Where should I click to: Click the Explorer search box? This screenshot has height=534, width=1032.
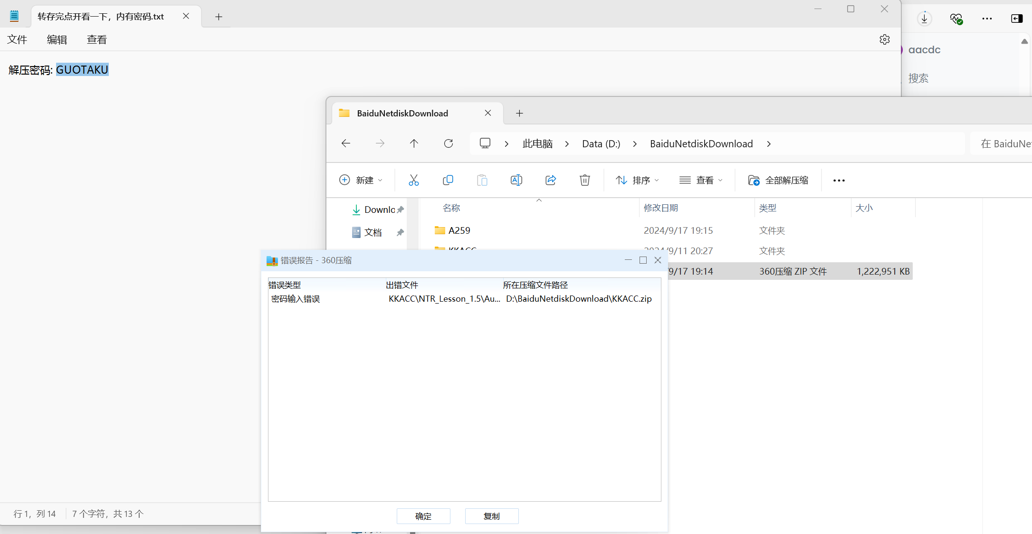[1002, 143]
